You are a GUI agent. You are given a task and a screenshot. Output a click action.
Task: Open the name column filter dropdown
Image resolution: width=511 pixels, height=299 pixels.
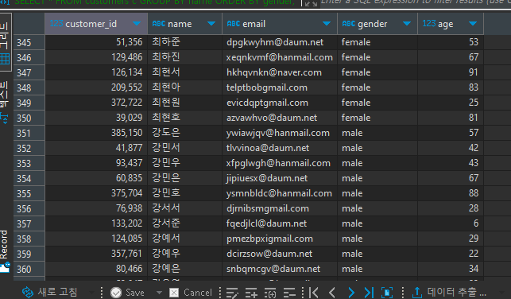coord(211,24)
